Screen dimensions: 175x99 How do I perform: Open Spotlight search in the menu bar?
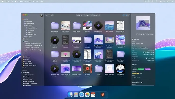click(x=149, y=1)
